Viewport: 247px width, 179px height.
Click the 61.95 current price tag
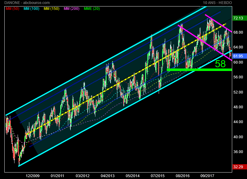click(x=240, y=56)
